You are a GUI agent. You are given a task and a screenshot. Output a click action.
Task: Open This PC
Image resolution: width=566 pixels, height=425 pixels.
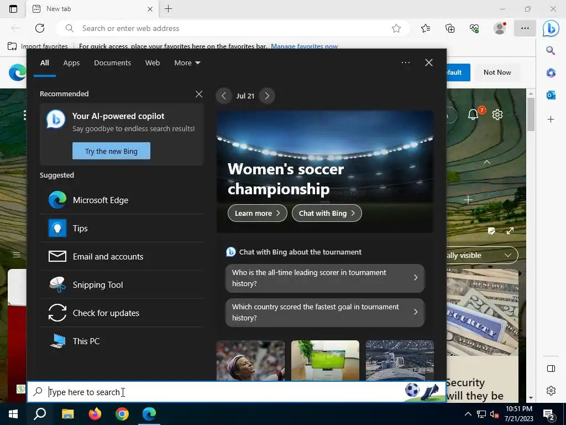122,341
